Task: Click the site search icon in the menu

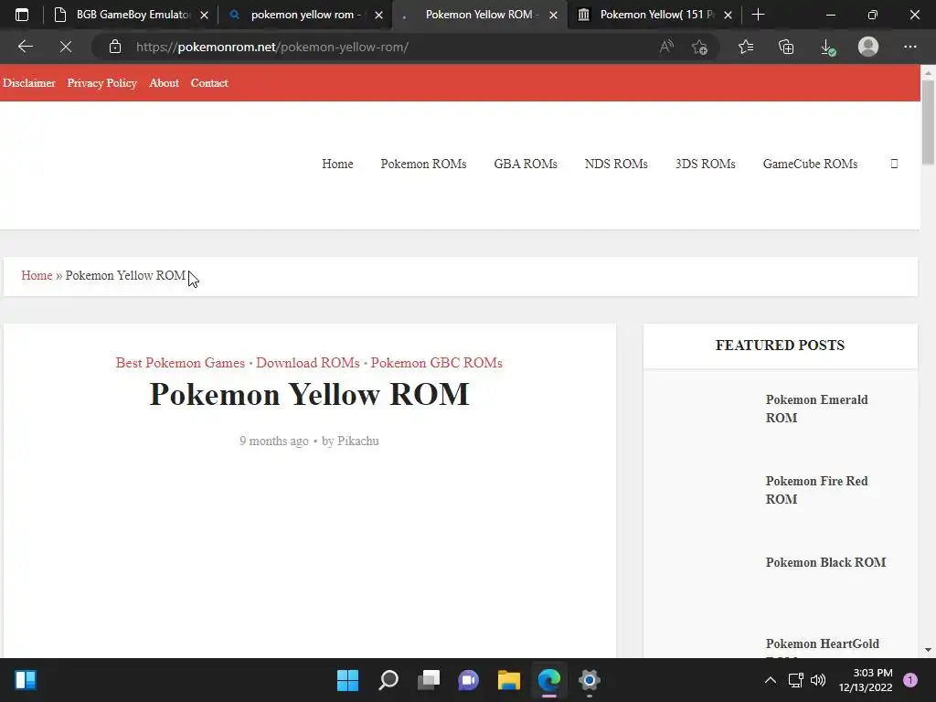Action: (x=894, y=164)
